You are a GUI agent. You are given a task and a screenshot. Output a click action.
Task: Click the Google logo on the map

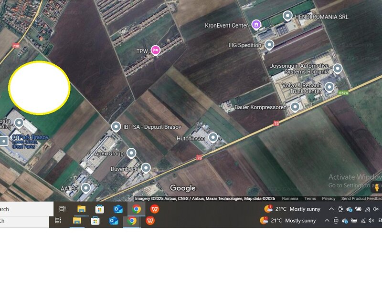click(x=182, y=188)
